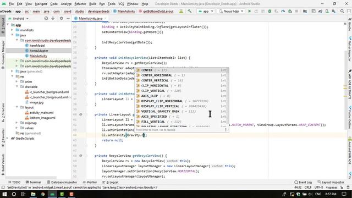Collapse the app module tree node
This screenshot has width=352, height=198.
pos(8,25)
